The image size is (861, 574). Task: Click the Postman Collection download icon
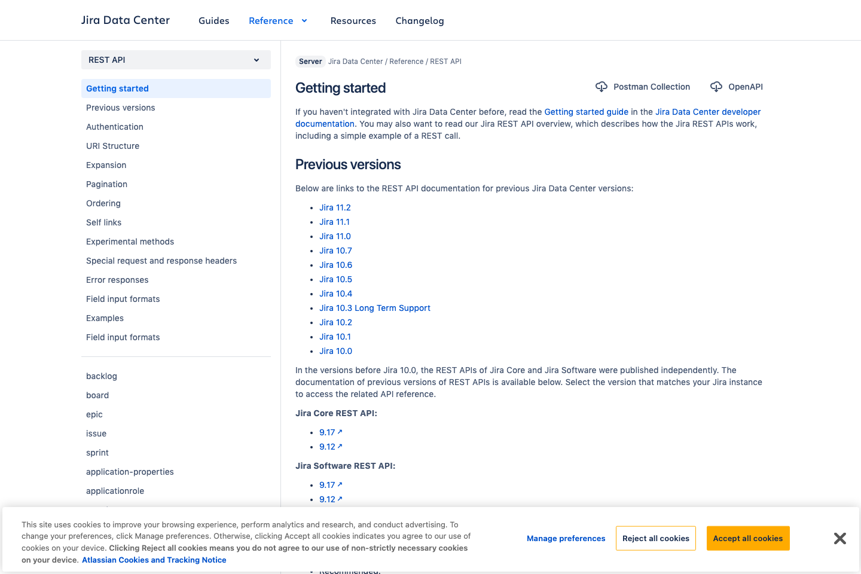pos(601,87)
